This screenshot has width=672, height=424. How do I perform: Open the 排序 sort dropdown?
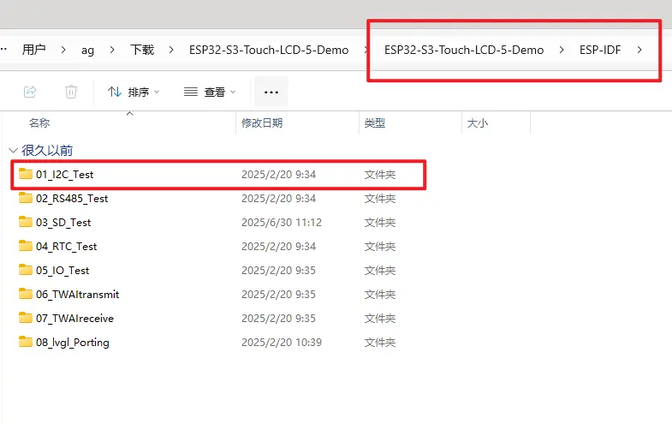pos(134,92)
